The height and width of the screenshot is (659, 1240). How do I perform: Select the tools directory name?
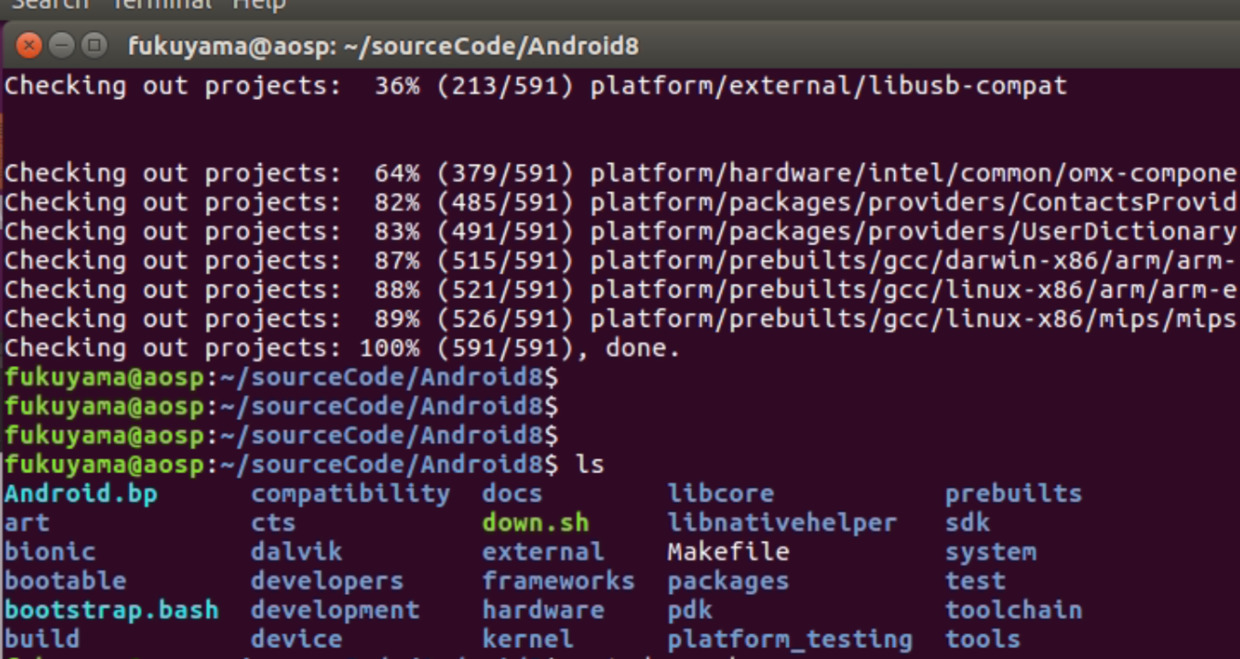pyautogui.click(x=982, y=639)
